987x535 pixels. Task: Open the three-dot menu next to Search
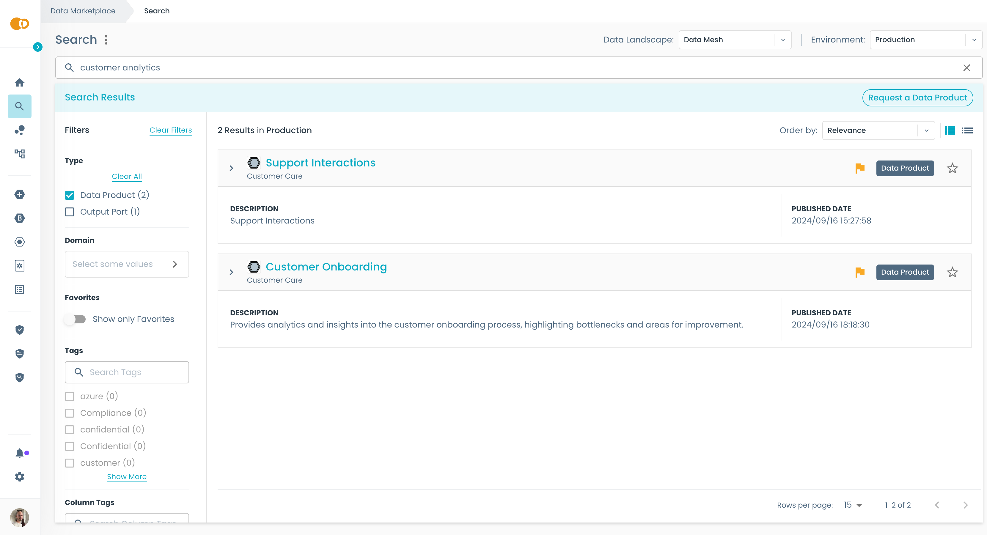[x=106, y=40]
